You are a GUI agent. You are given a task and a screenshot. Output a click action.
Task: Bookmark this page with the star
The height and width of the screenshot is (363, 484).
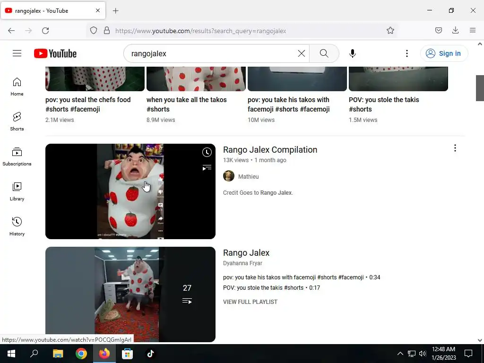point(390,30)
